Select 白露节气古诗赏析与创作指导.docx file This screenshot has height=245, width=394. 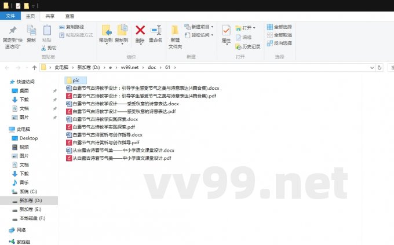tap(104, 135)
